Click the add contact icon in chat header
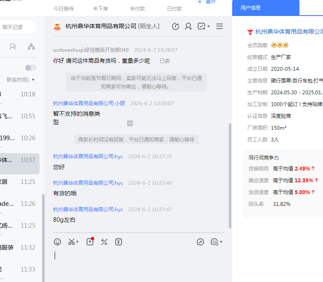 (x=188, y=27)
